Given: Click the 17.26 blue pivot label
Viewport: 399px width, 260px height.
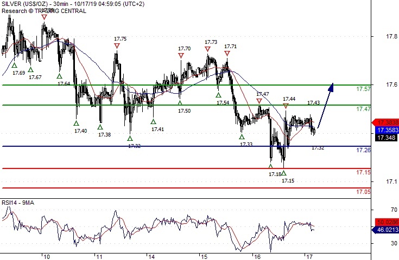Looking at the screenshot, I should pos(363,150).
